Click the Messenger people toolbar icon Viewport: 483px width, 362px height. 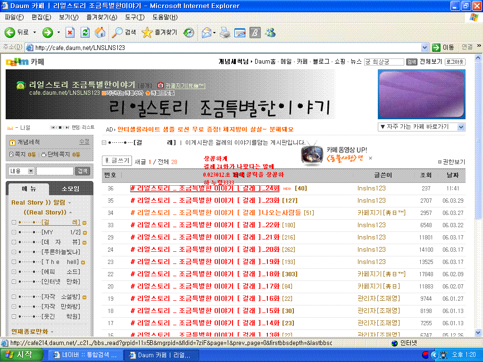click(270, 33)
